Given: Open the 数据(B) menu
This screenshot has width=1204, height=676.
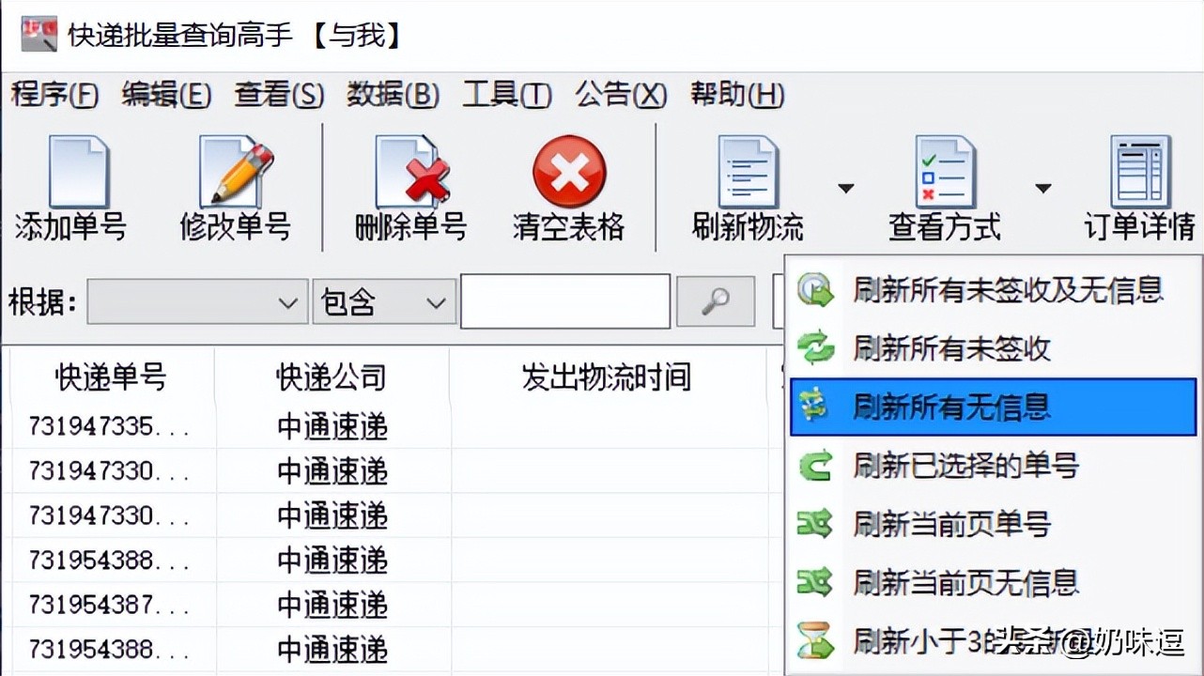Looking at the screenshot, I should click(x=393, y=94).
